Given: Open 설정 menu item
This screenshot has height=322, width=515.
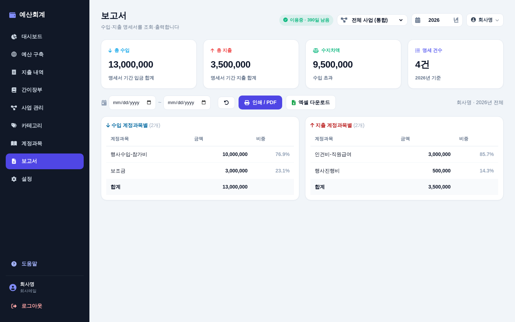Looking at the screenshot, I should point(45,179).
